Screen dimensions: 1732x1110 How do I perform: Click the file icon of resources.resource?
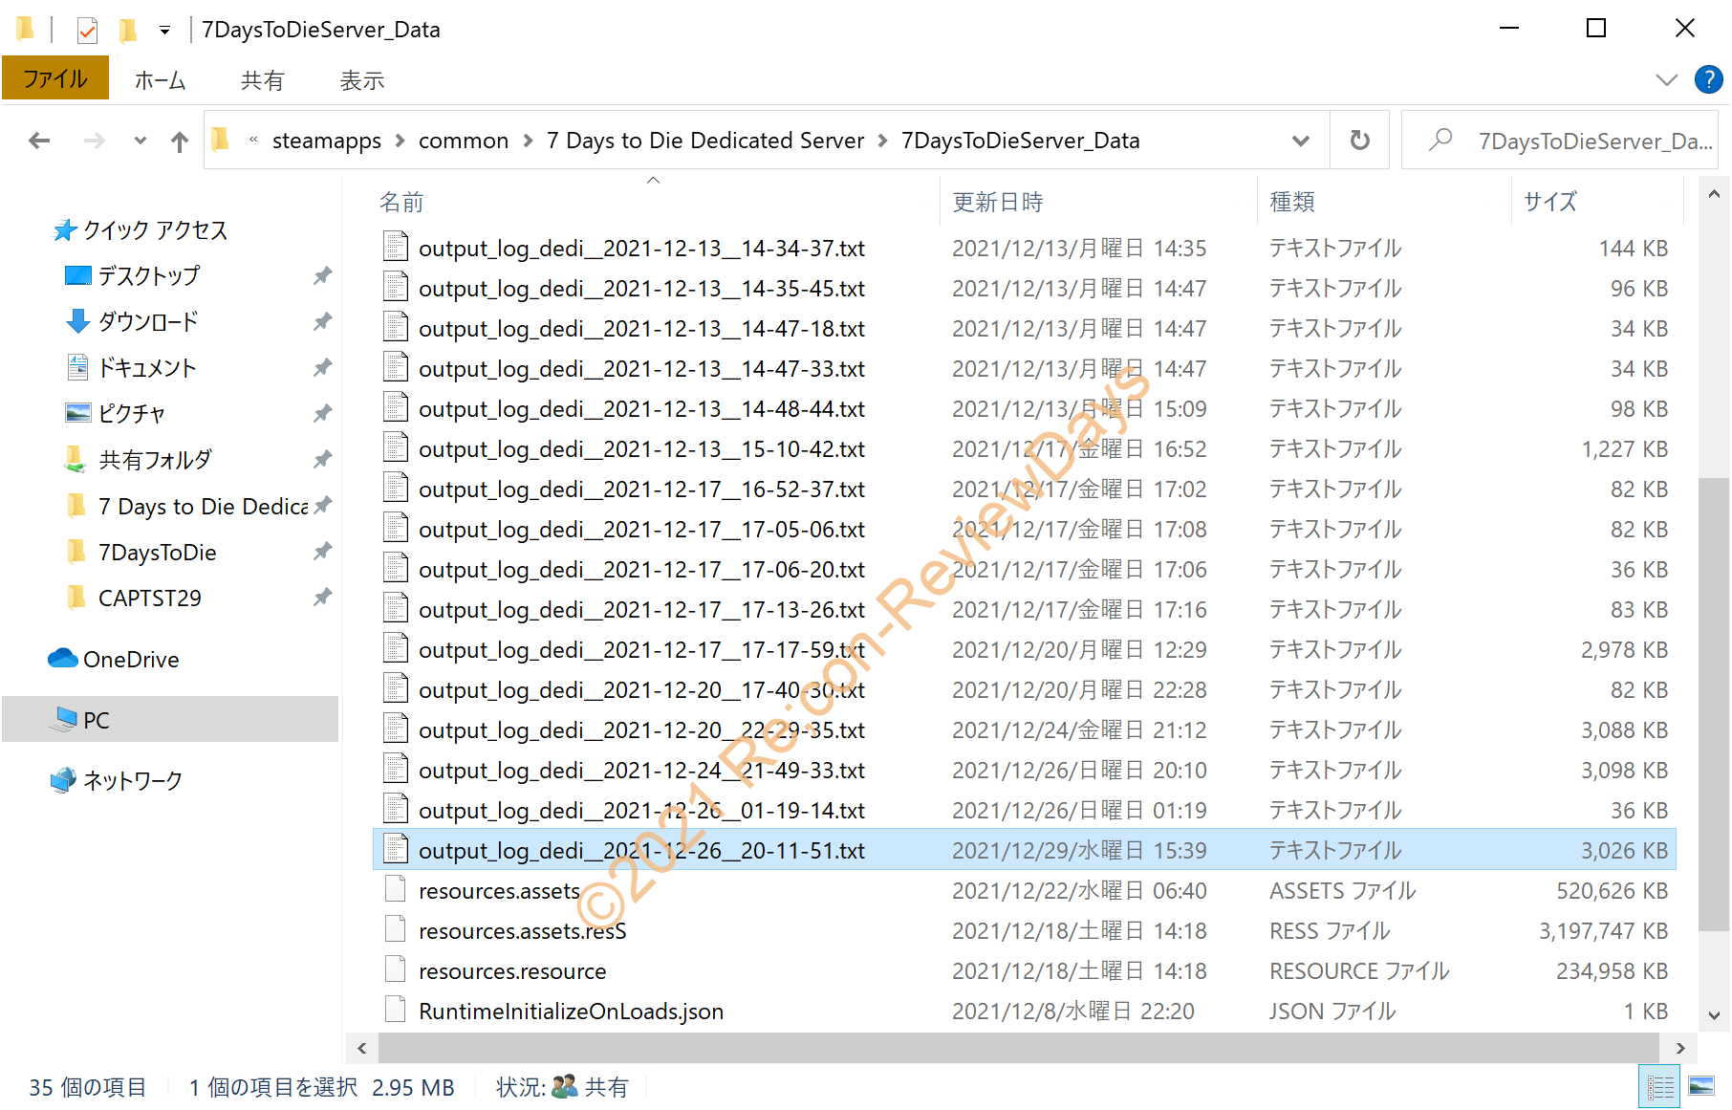tap(396, 970)
